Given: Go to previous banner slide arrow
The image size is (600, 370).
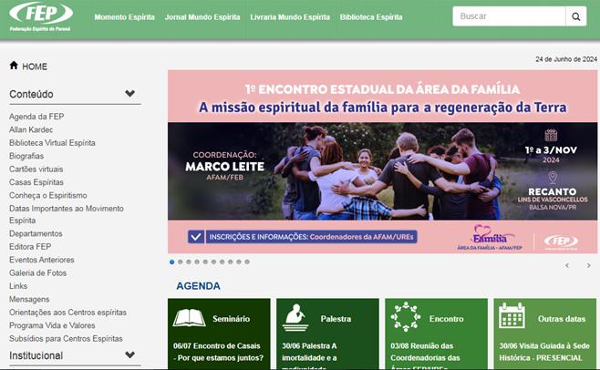Looking at the screenshot, I should coord(567,265).
